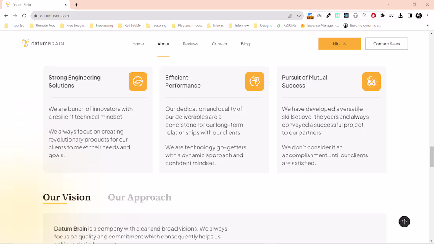Go back to the previous page
The height and width of the screenshot is (244, 434).
point(6,16)
